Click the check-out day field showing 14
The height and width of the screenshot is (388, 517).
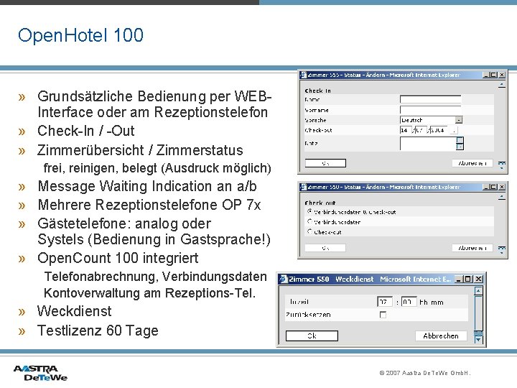click(x=406, y=130)
